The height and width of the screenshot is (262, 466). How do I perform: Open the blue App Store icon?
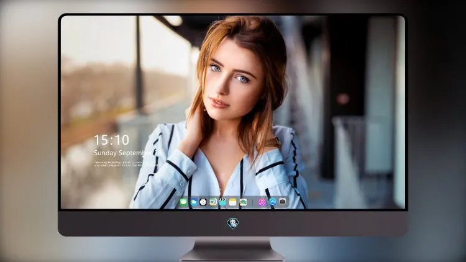click(273, 202)
